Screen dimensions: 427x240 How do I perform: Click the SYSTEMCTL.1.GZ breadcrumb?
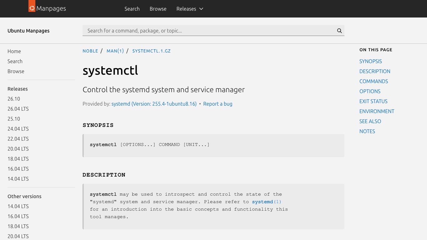(151, 51)
